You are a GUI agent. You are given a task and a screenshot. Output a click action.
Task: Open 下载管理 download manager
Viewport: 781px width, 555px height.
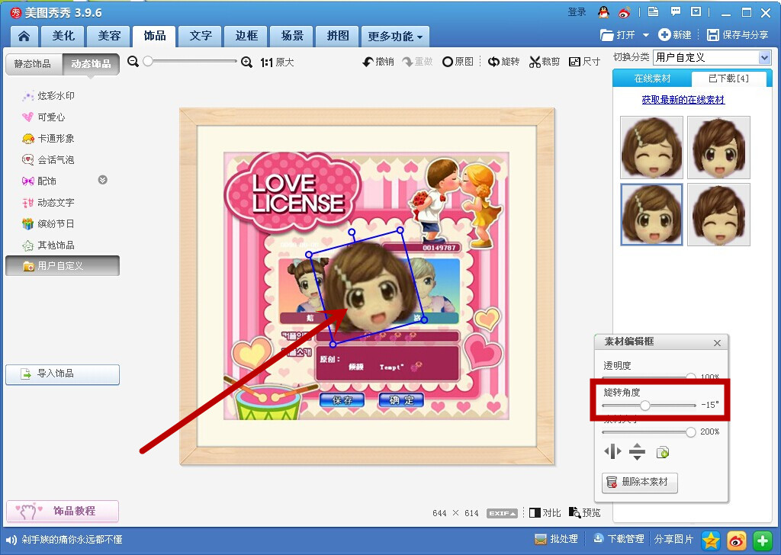coord(619,539)
